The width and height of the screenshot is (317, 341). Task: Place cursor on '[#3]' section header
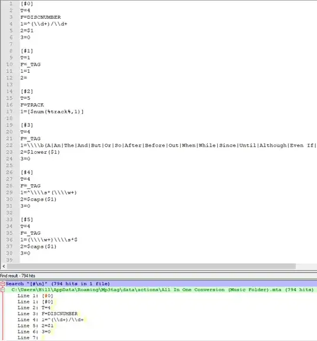click(27, 125)
